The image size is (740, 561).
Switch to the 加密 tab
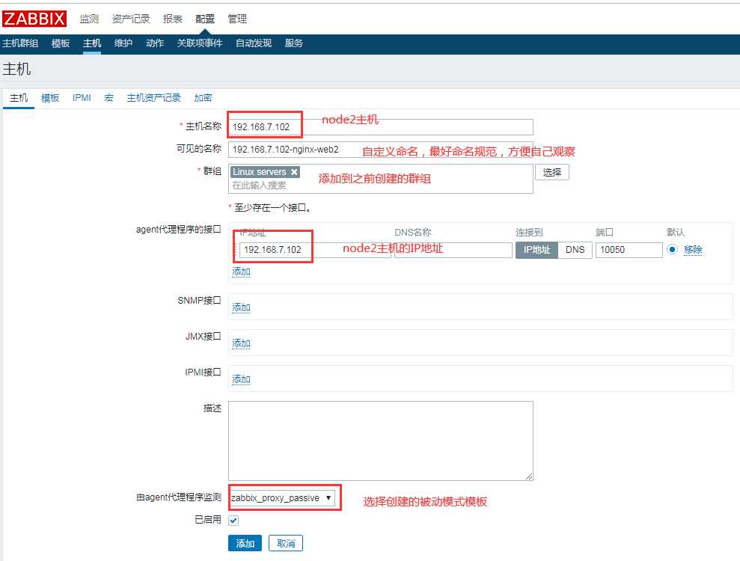click(x=203, y=98)
